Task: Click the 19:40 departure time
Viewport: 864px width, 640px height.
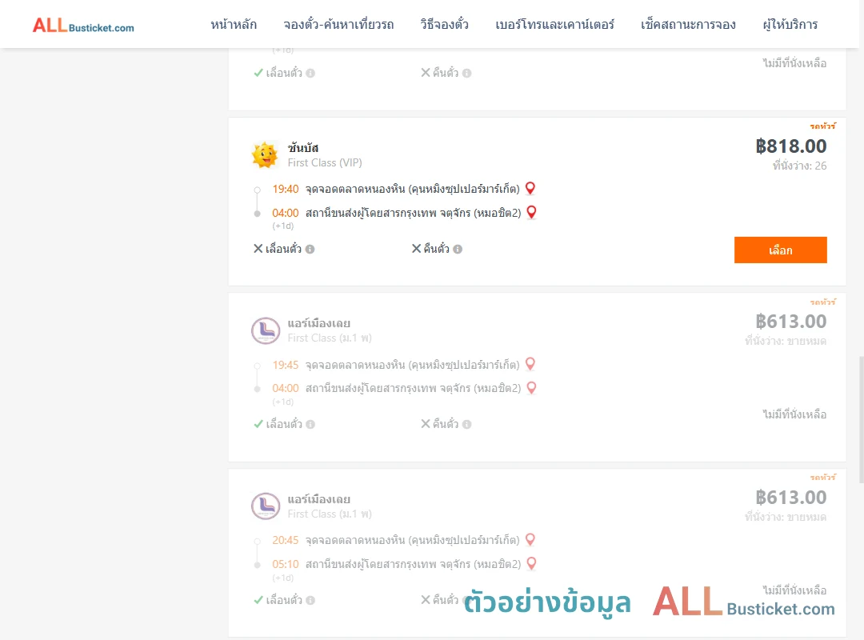Action: point(286,189)
